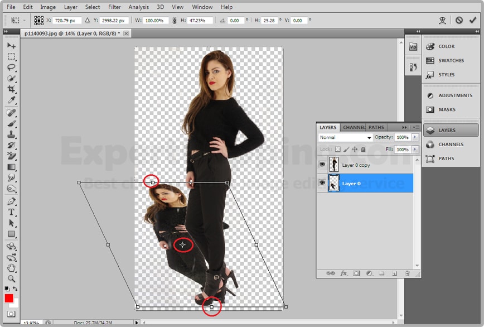Activate the Horizontal Type tool

tap(11, 212)
